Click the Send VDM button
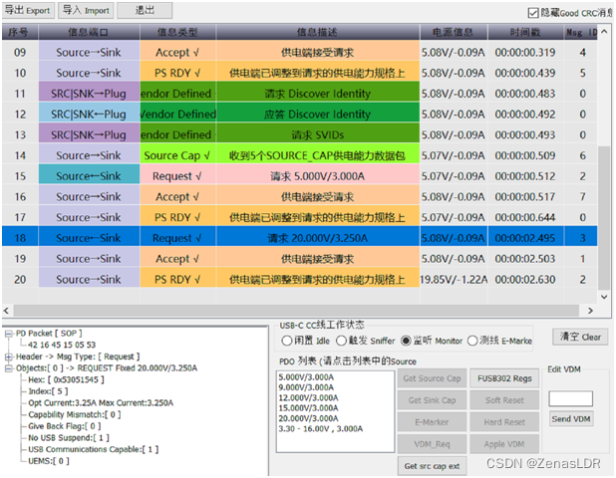Image resolution: width=616 pixels, height=478 pixels. point(571,419)
